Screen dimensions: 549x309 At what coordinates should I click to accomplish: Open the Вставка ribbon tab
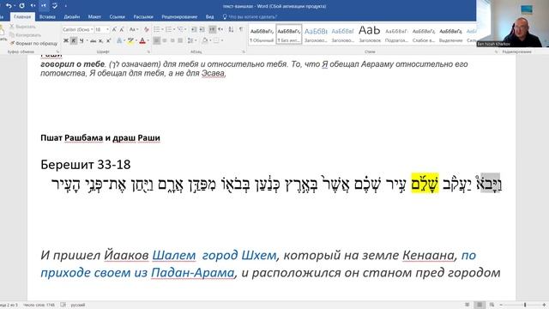(x=47, y=17)
